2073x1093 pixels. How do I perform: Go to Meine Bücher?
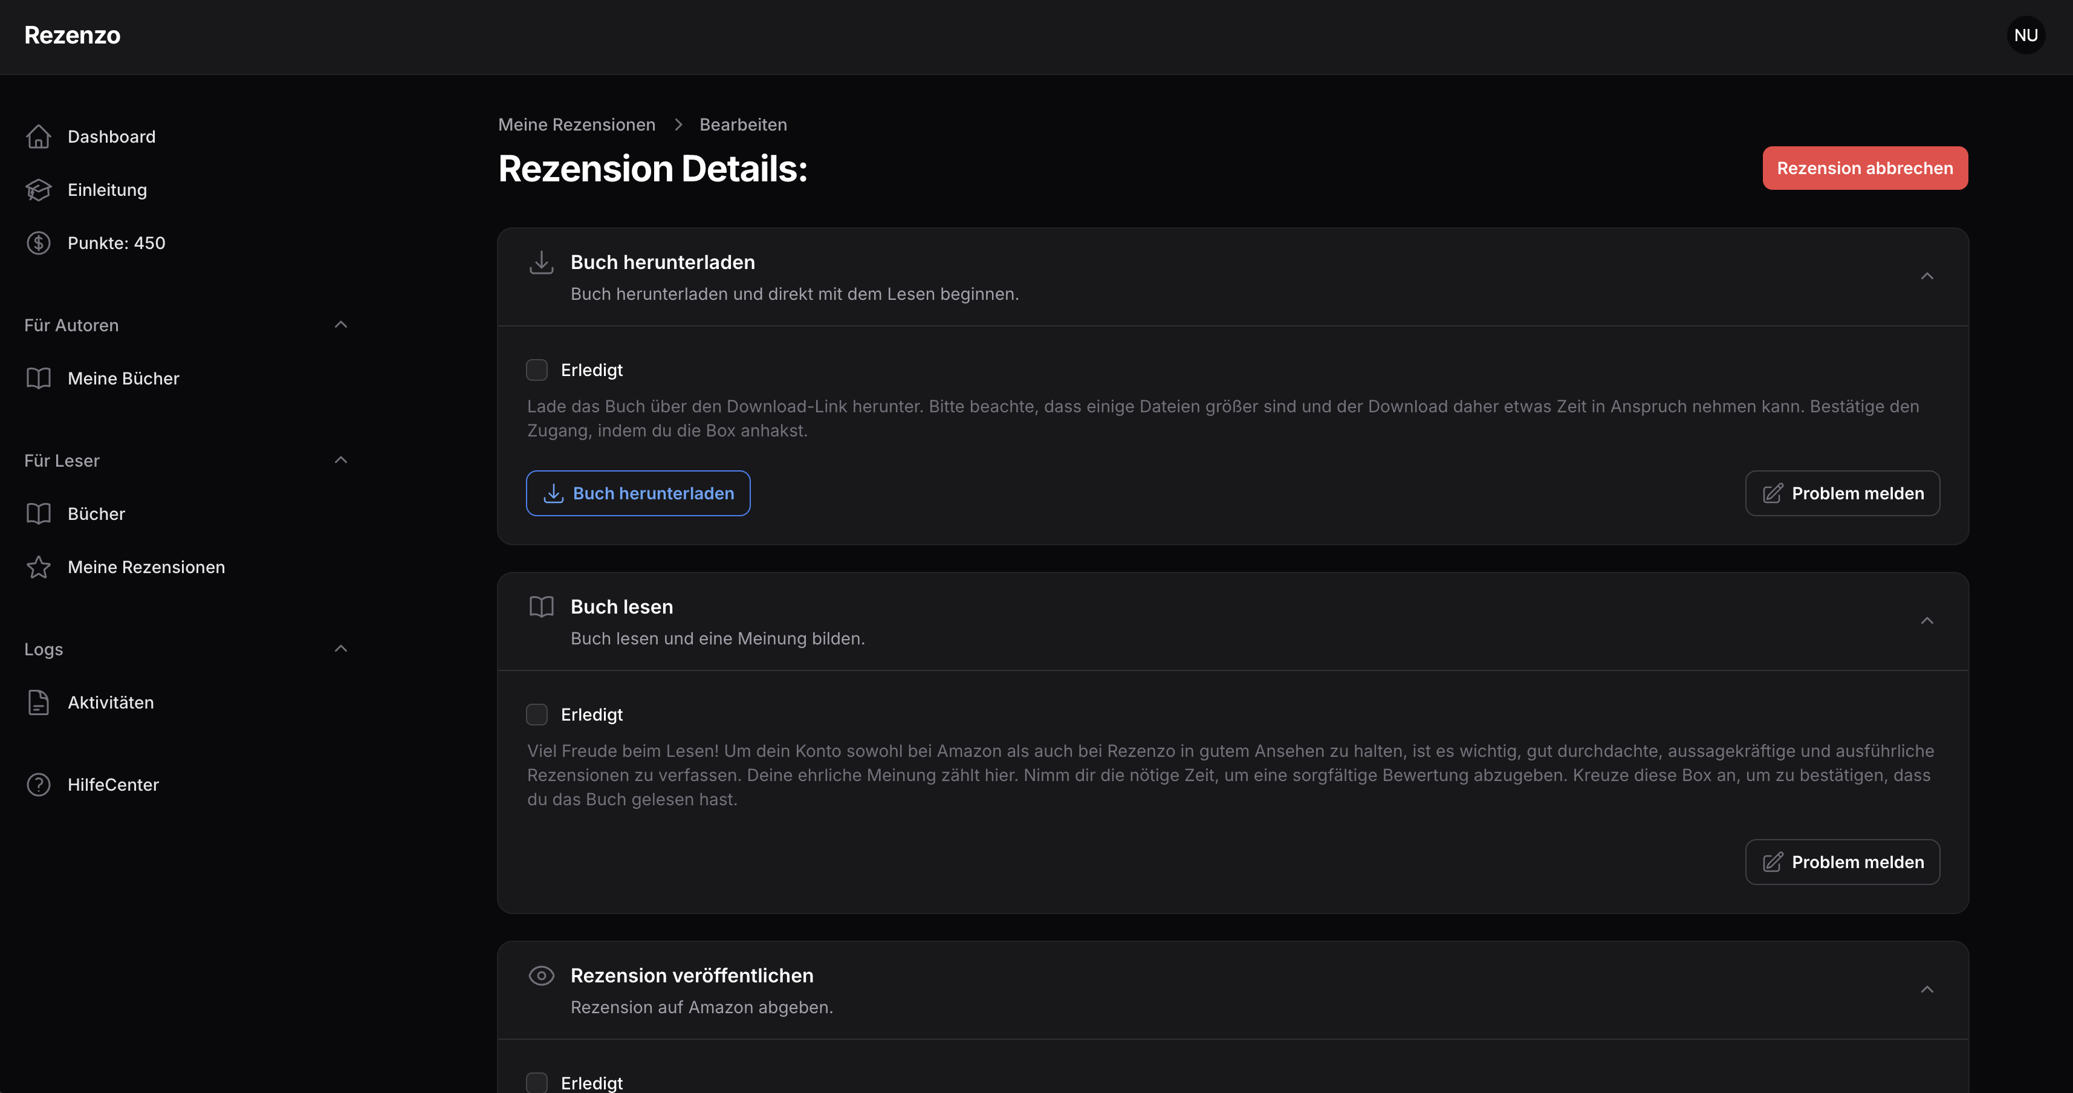(x=123, y=378)
